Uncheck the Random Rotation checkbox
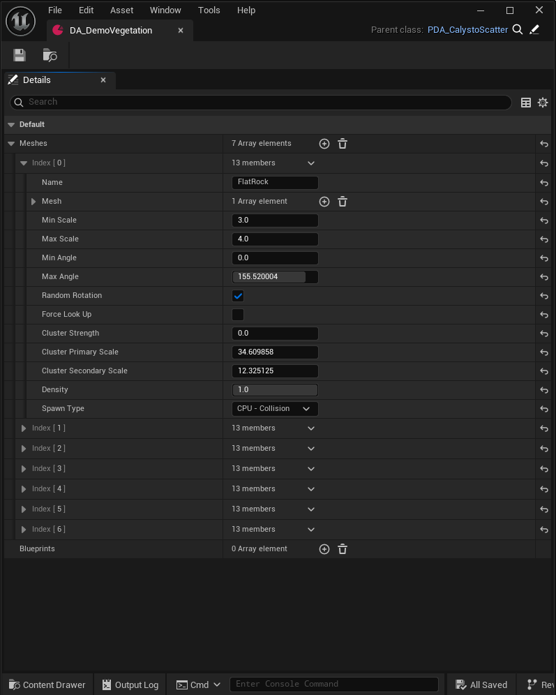Image resolution: width=556 pixels, height=695 pixels. click(x=238, y=296)
